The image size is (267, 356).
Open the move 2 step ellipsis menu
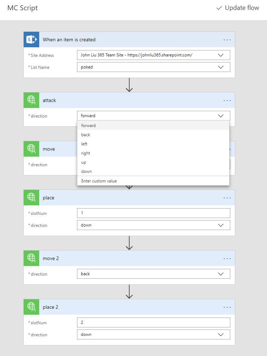pos(227,258)
